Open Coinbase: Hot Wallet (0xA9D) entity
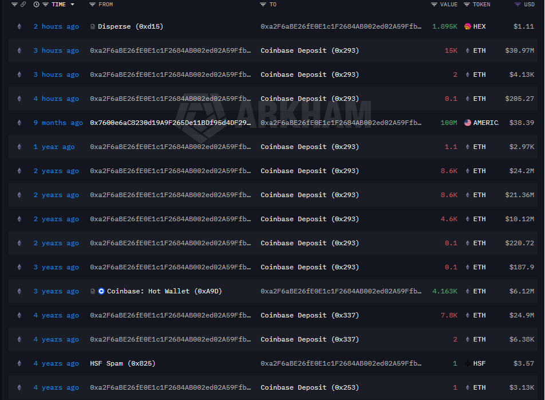Viewport: 545px width, 400px height. click(164, 291)
